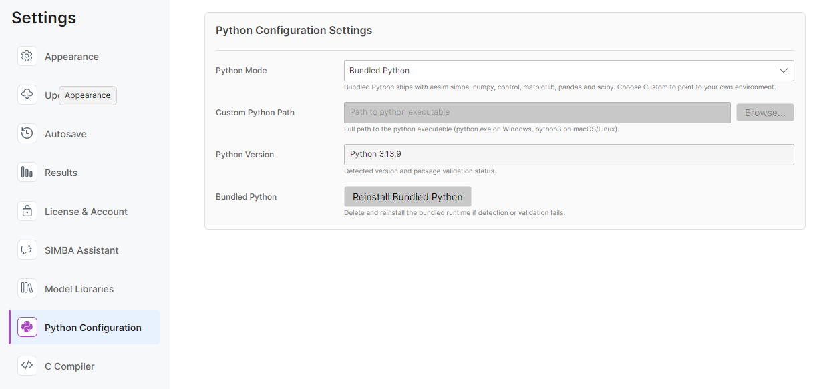817x389 pixels.
Task: Click the 'Bundled Python' row label
Action: (246, 197)
